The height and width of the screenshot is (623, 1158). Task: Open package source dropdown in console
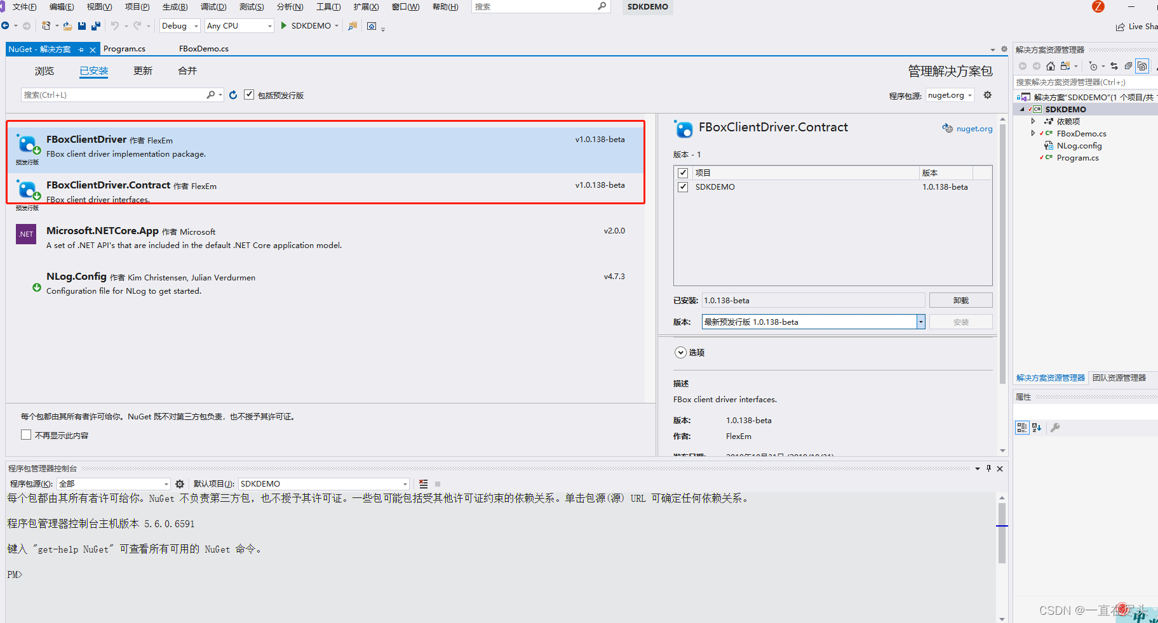tap(114, 484)
